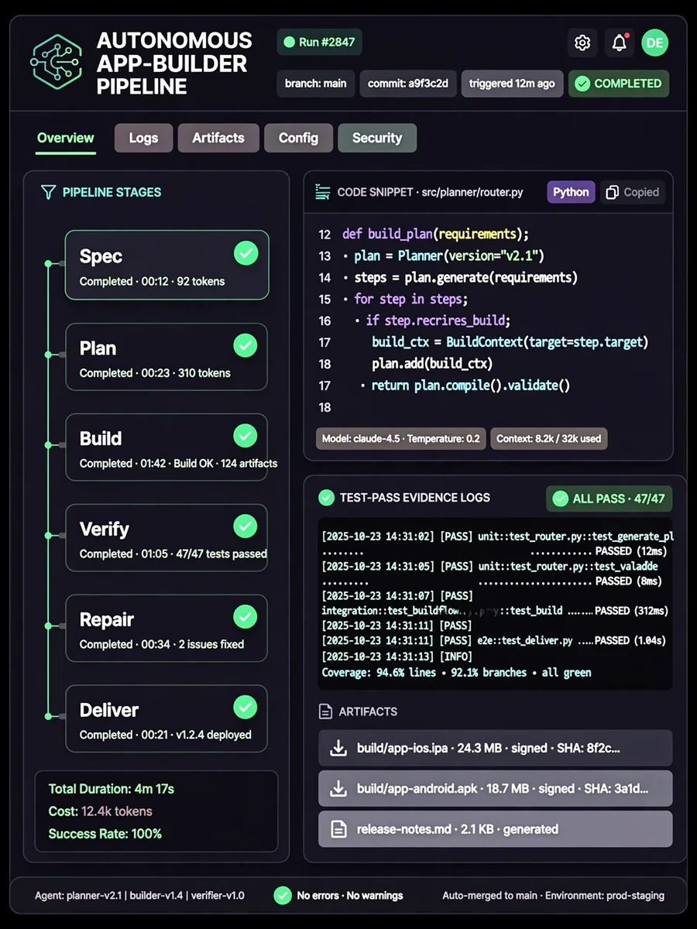
Task: Click the Python language badge
Action: (572, 192)
